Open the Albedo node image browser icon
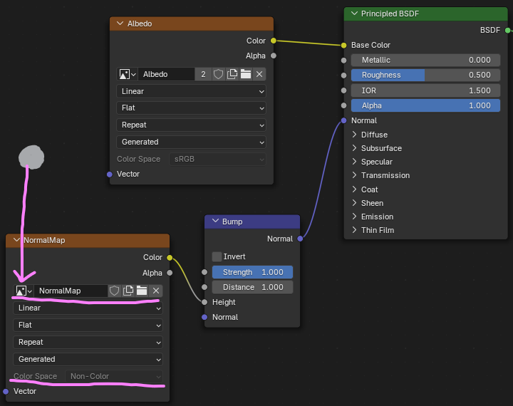Screen dimensions: 513x406 pos(128,74)
